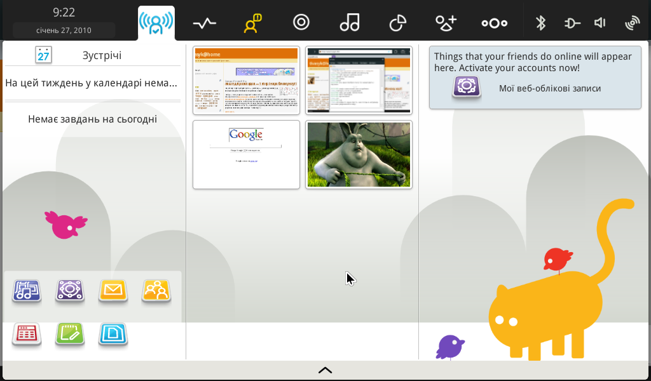Open the concentric circle internet panel icon
The width and height of the screenshot is (651, 381).
(x=301, y=22)
